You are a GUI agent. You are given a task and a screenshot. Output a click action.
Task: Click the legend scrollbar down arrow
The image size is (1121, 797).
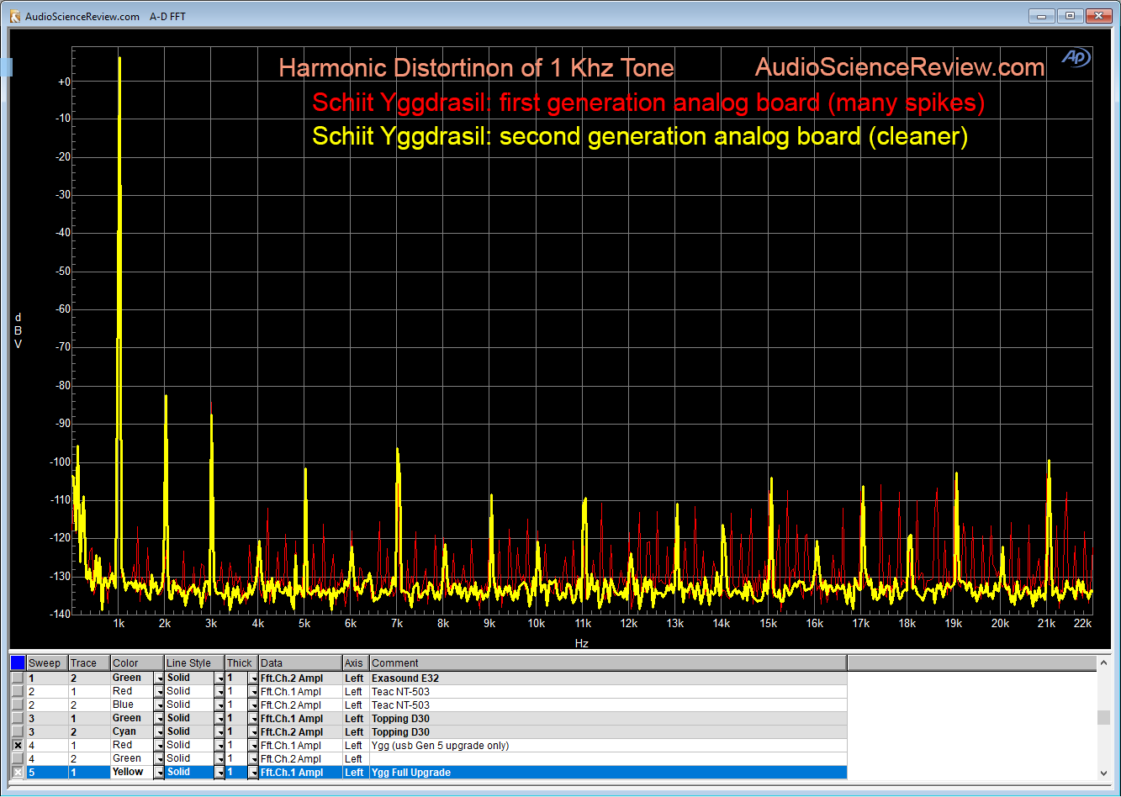point(1103,773)
